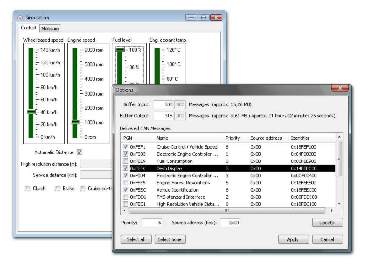Tick the Clutch checkbox
The height and width of the screenshot is (266, 375).
[x=28, y=189]
